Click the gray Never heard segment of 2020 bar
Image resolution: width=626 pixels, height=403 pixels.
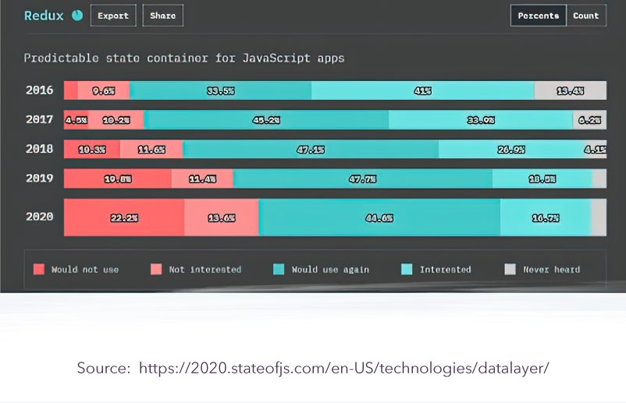point(599,217)
